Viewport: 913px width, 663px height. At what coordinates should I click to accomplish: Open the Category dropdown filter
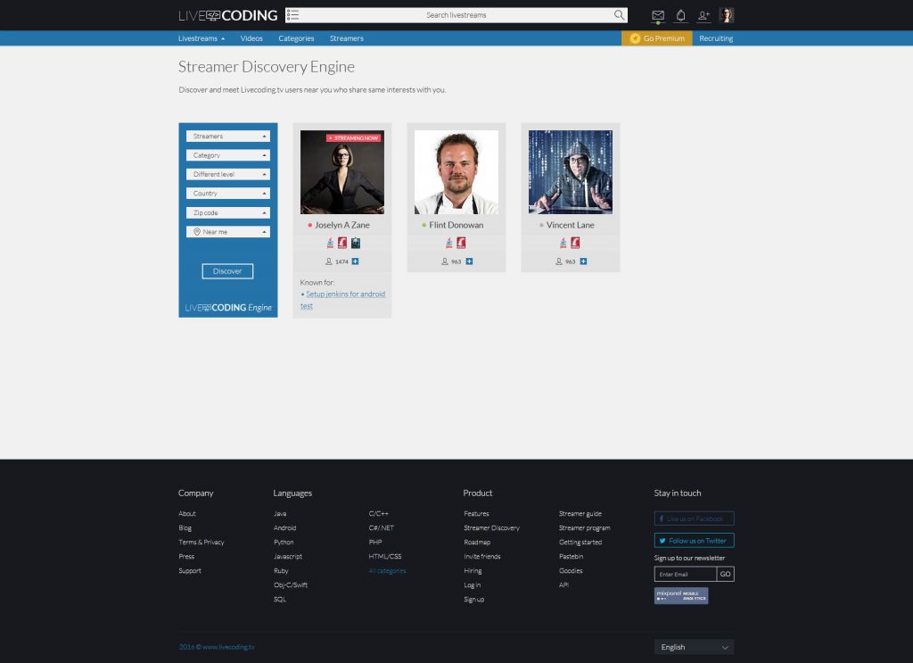click(x=227, y=155)
